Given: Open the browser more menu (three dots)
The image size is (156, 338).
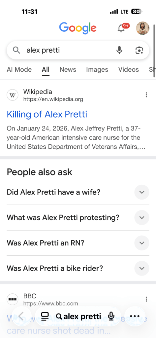Looking at the screenshot, I should pos(135,316).
